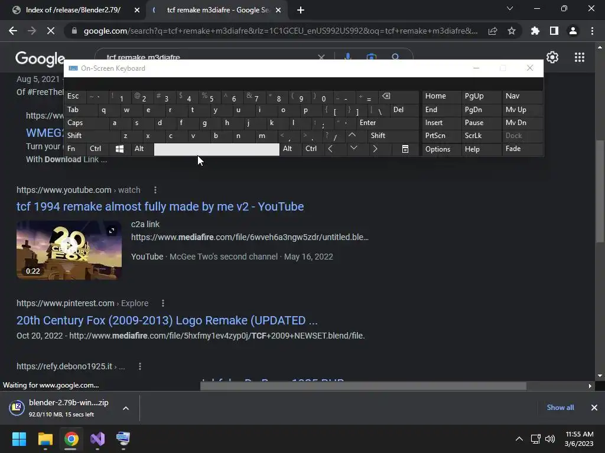The height and width of the screenshot is (453, 605).
Task: Open File Explorer from the taskbar
Action: click(x=45, y=439)
